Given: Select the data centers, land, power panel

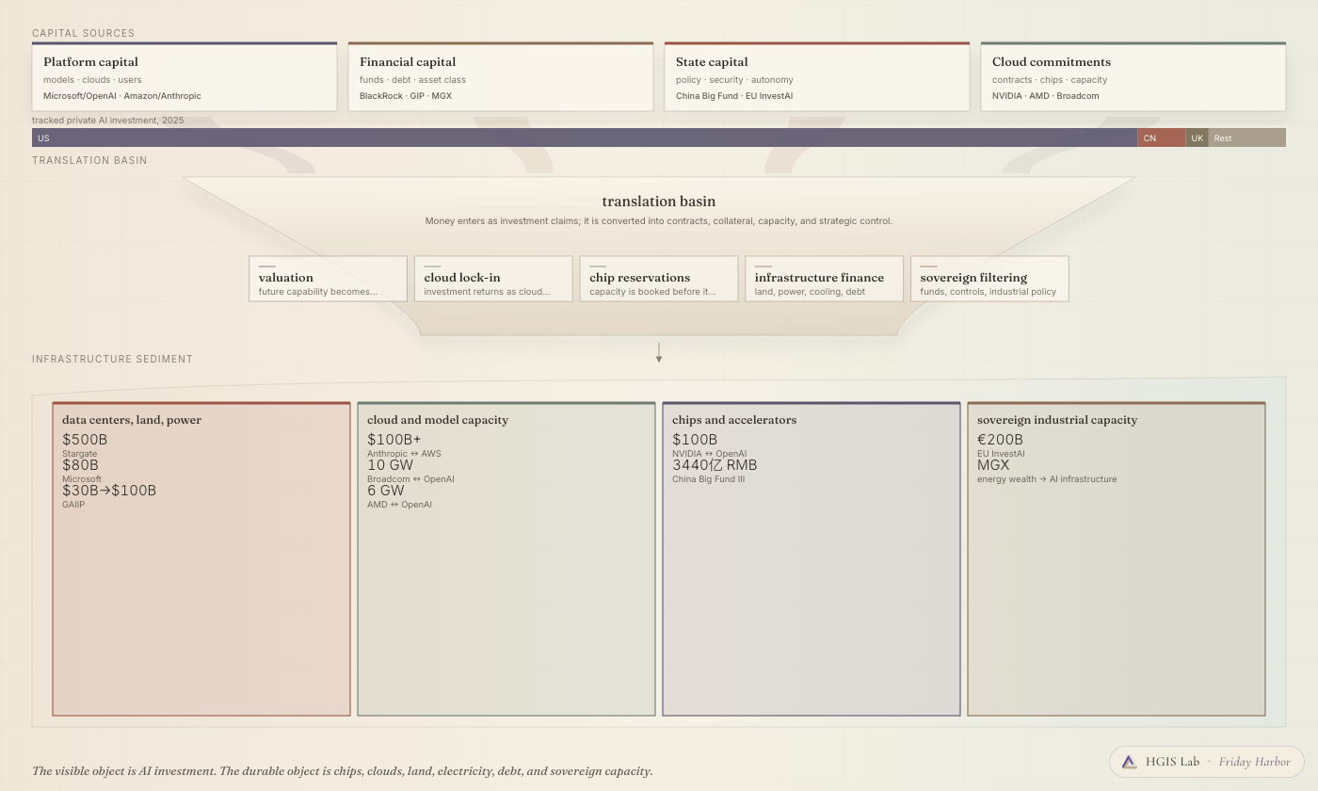Looking at the screenshot, I should click(x=201, y=559).
